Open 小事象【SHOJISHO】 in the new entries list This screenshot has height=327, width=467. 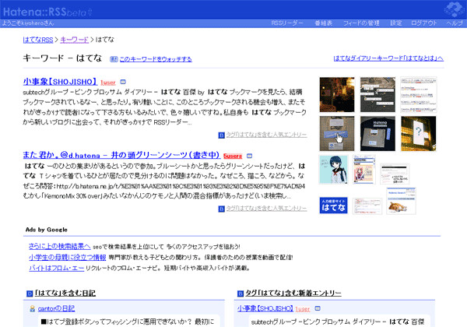(265, 308)
